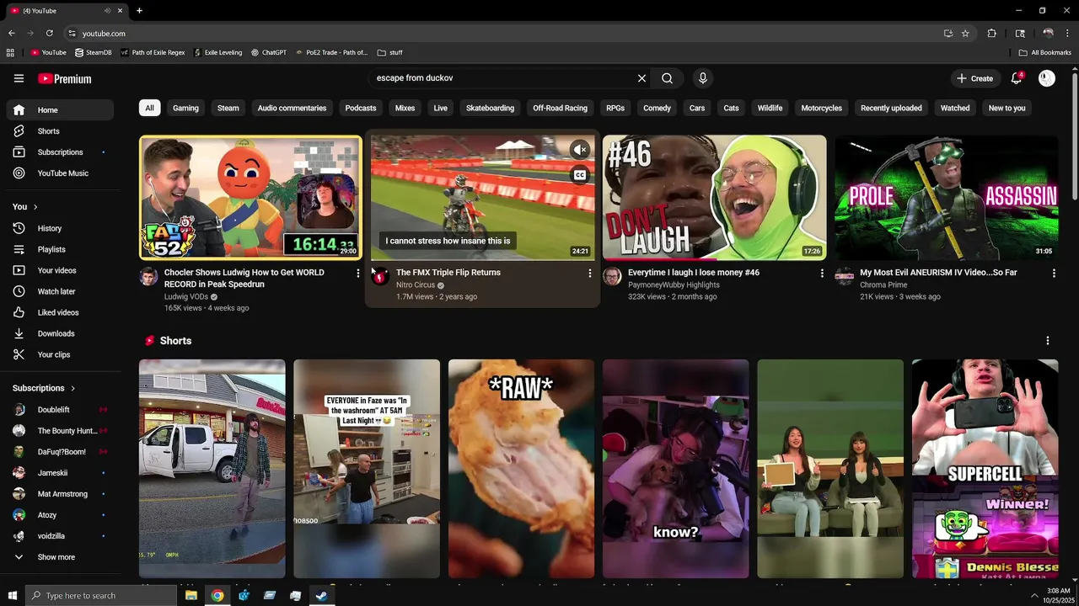Screen dimensions: 1079x606
Task: Open Downloads in the sidebar
Action: pyautogui.click(x=60, y=333)
